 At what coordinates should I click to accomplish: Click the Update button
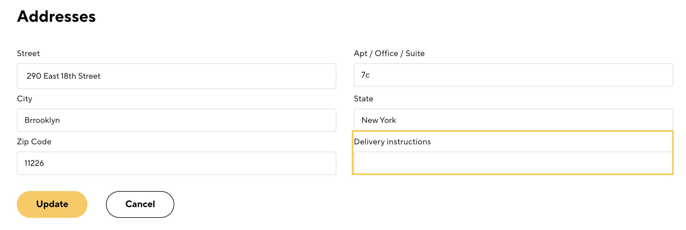(x=52, y=204)
